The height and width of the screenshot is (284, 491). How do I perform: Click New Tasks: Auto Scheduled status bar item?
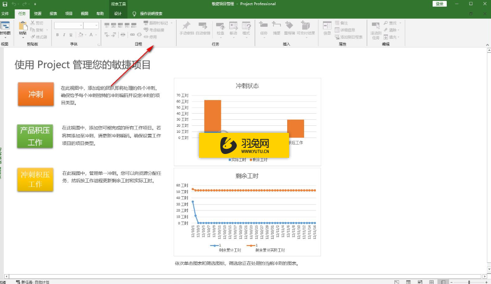click(x=33, y=282)
